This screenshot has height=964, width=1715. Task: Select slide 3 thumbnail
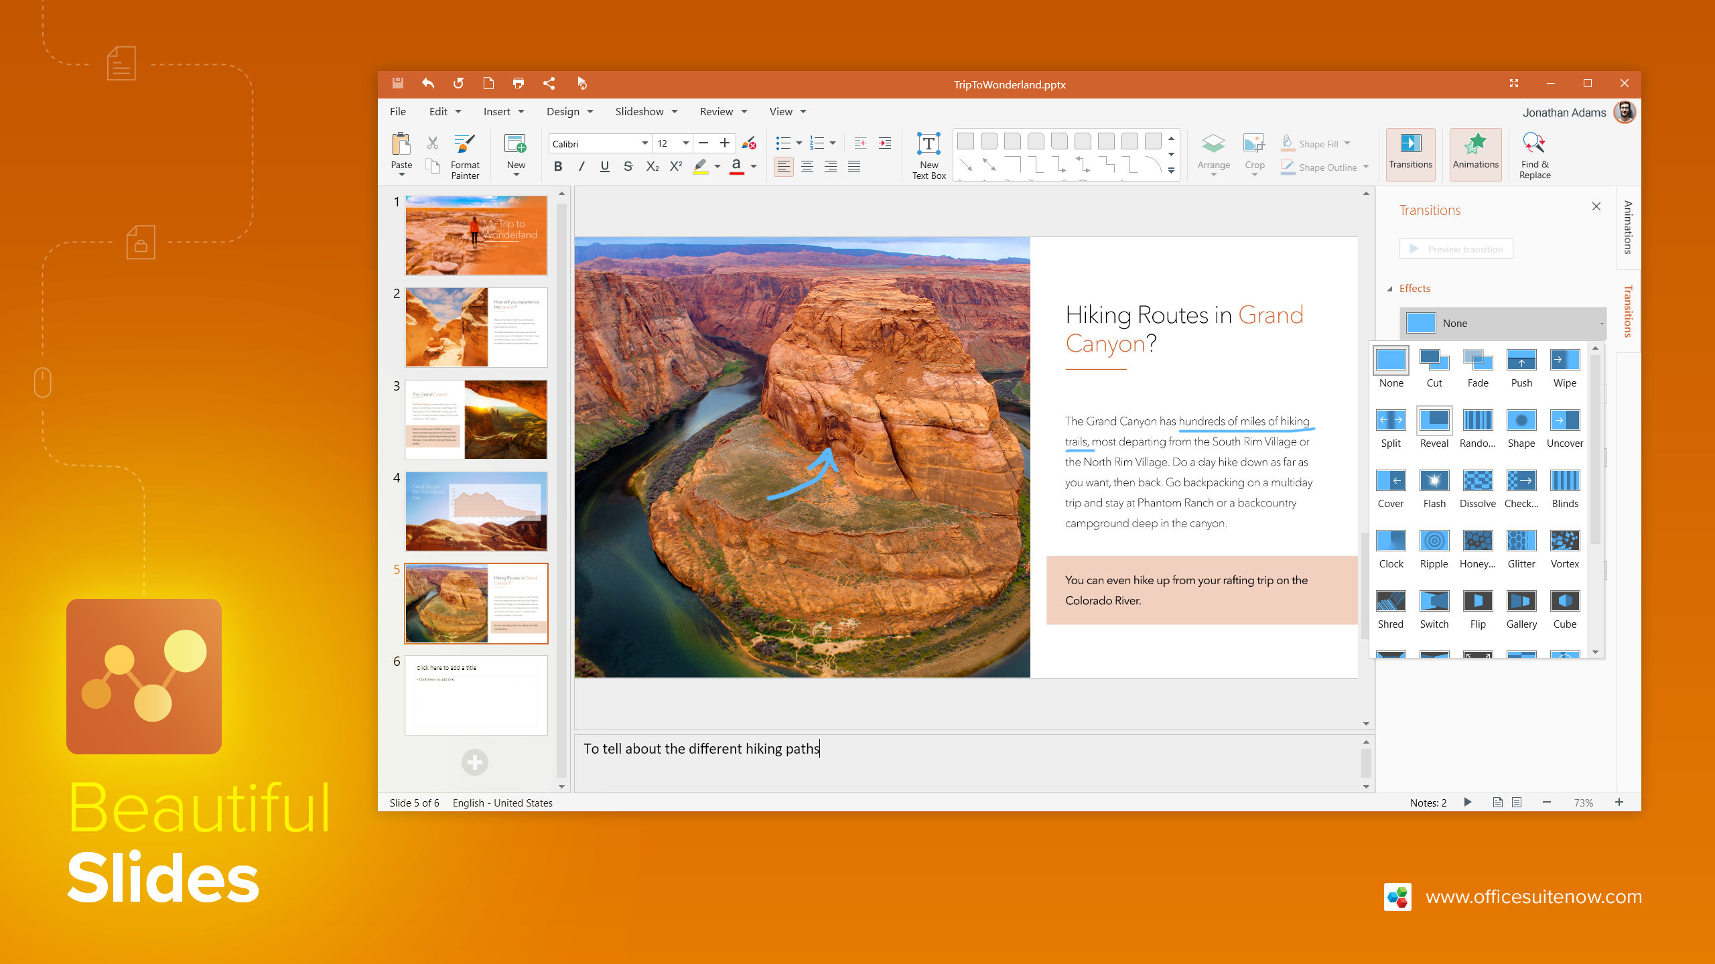[x=476, y=419]
